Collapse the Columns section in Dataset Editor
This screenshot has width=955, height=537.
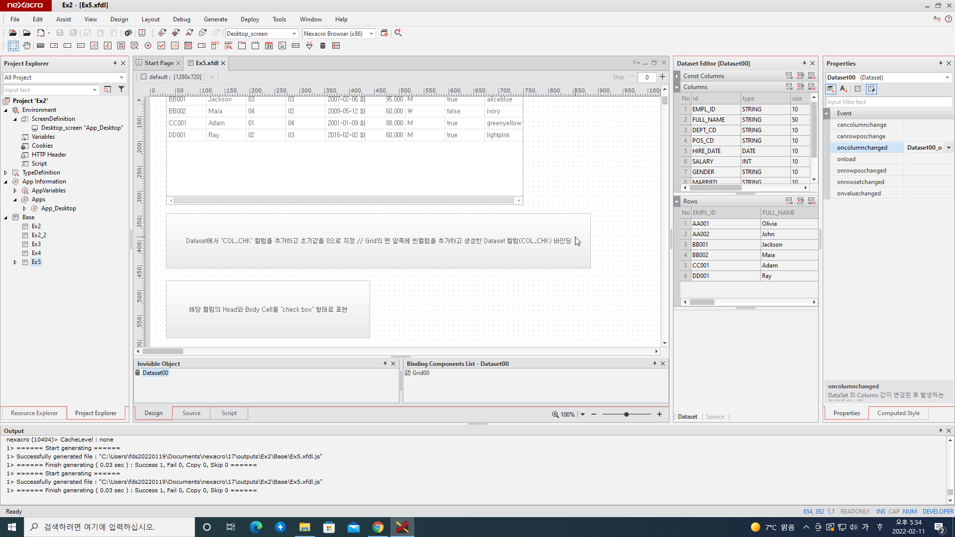tap(677, 87)
